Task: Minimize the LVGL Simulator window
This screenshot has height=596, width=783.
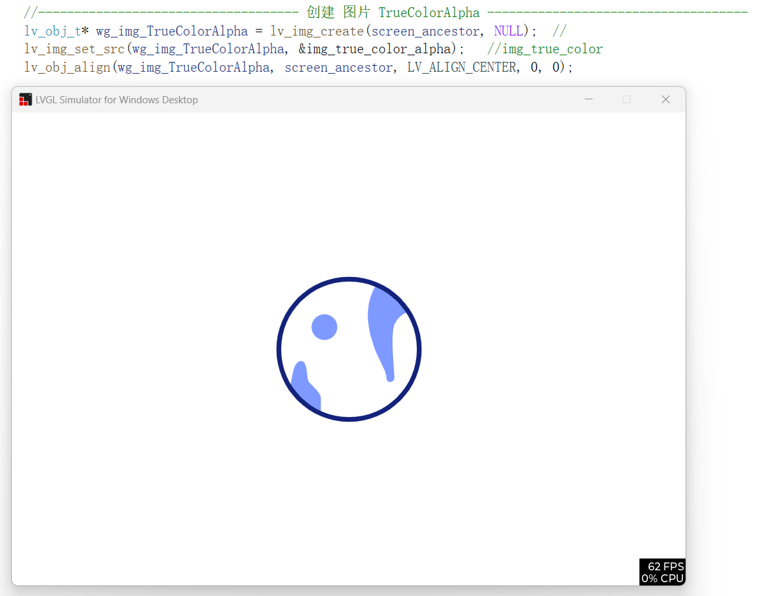Action: 589,99
